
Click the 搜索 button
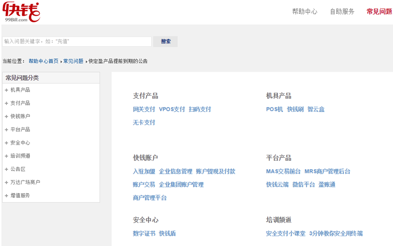pos(165,41)
